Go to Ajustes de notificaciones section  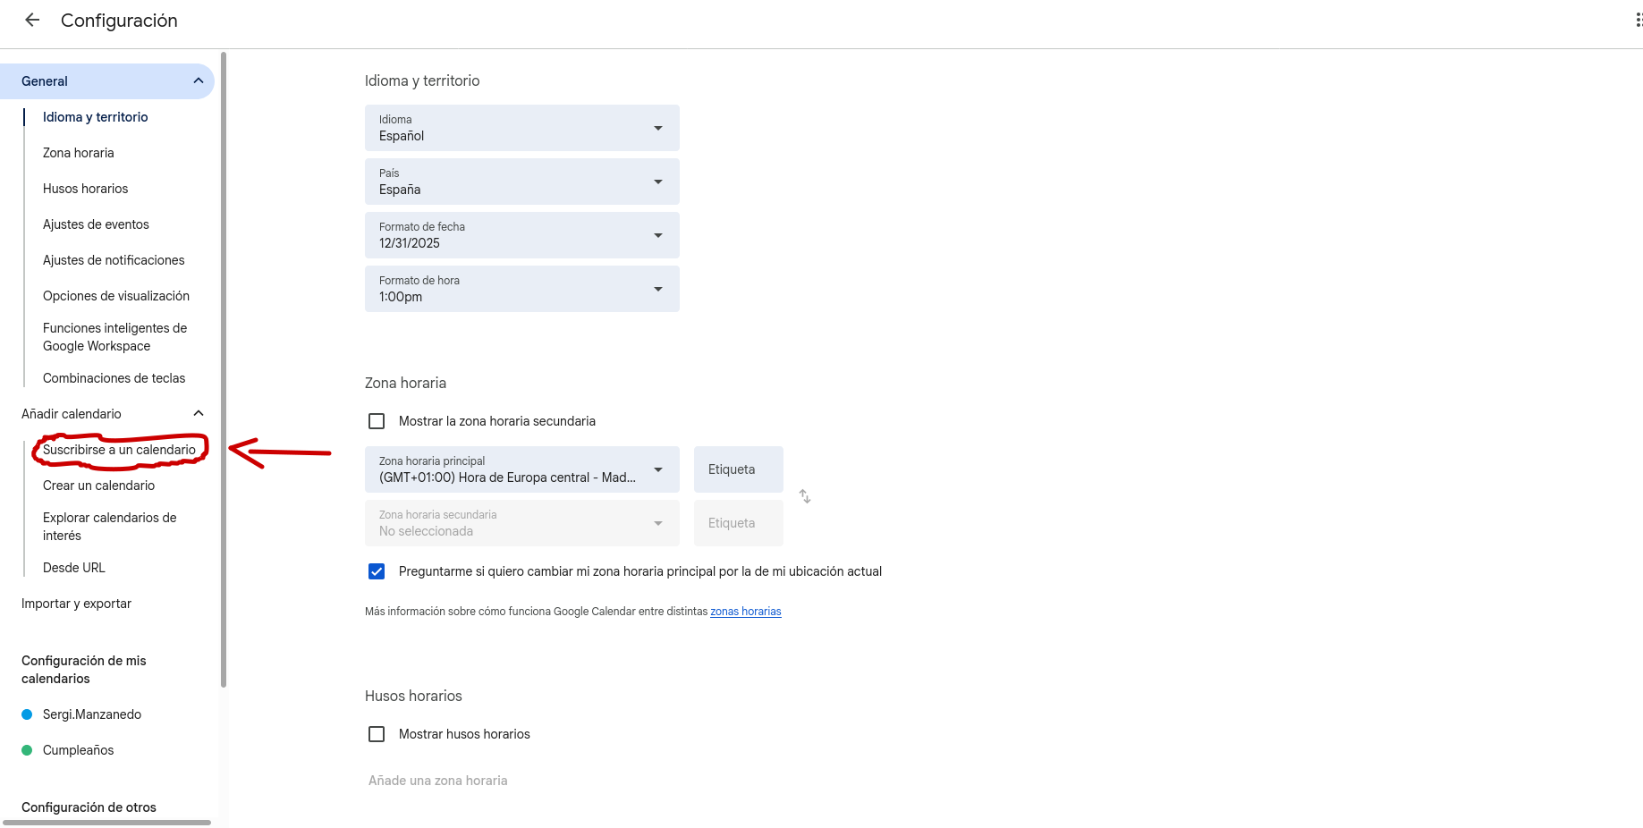[x=114, y=260]
